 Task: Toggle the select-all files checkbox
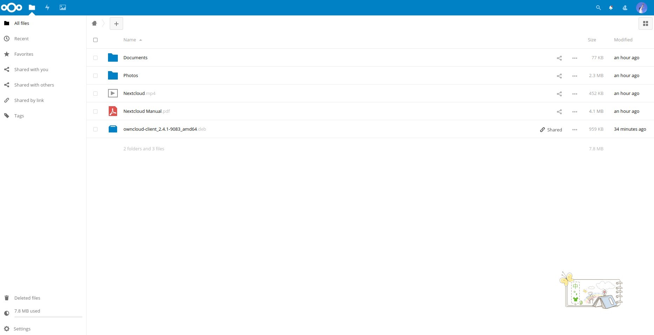pyautogui.click(x=95, y=40)
